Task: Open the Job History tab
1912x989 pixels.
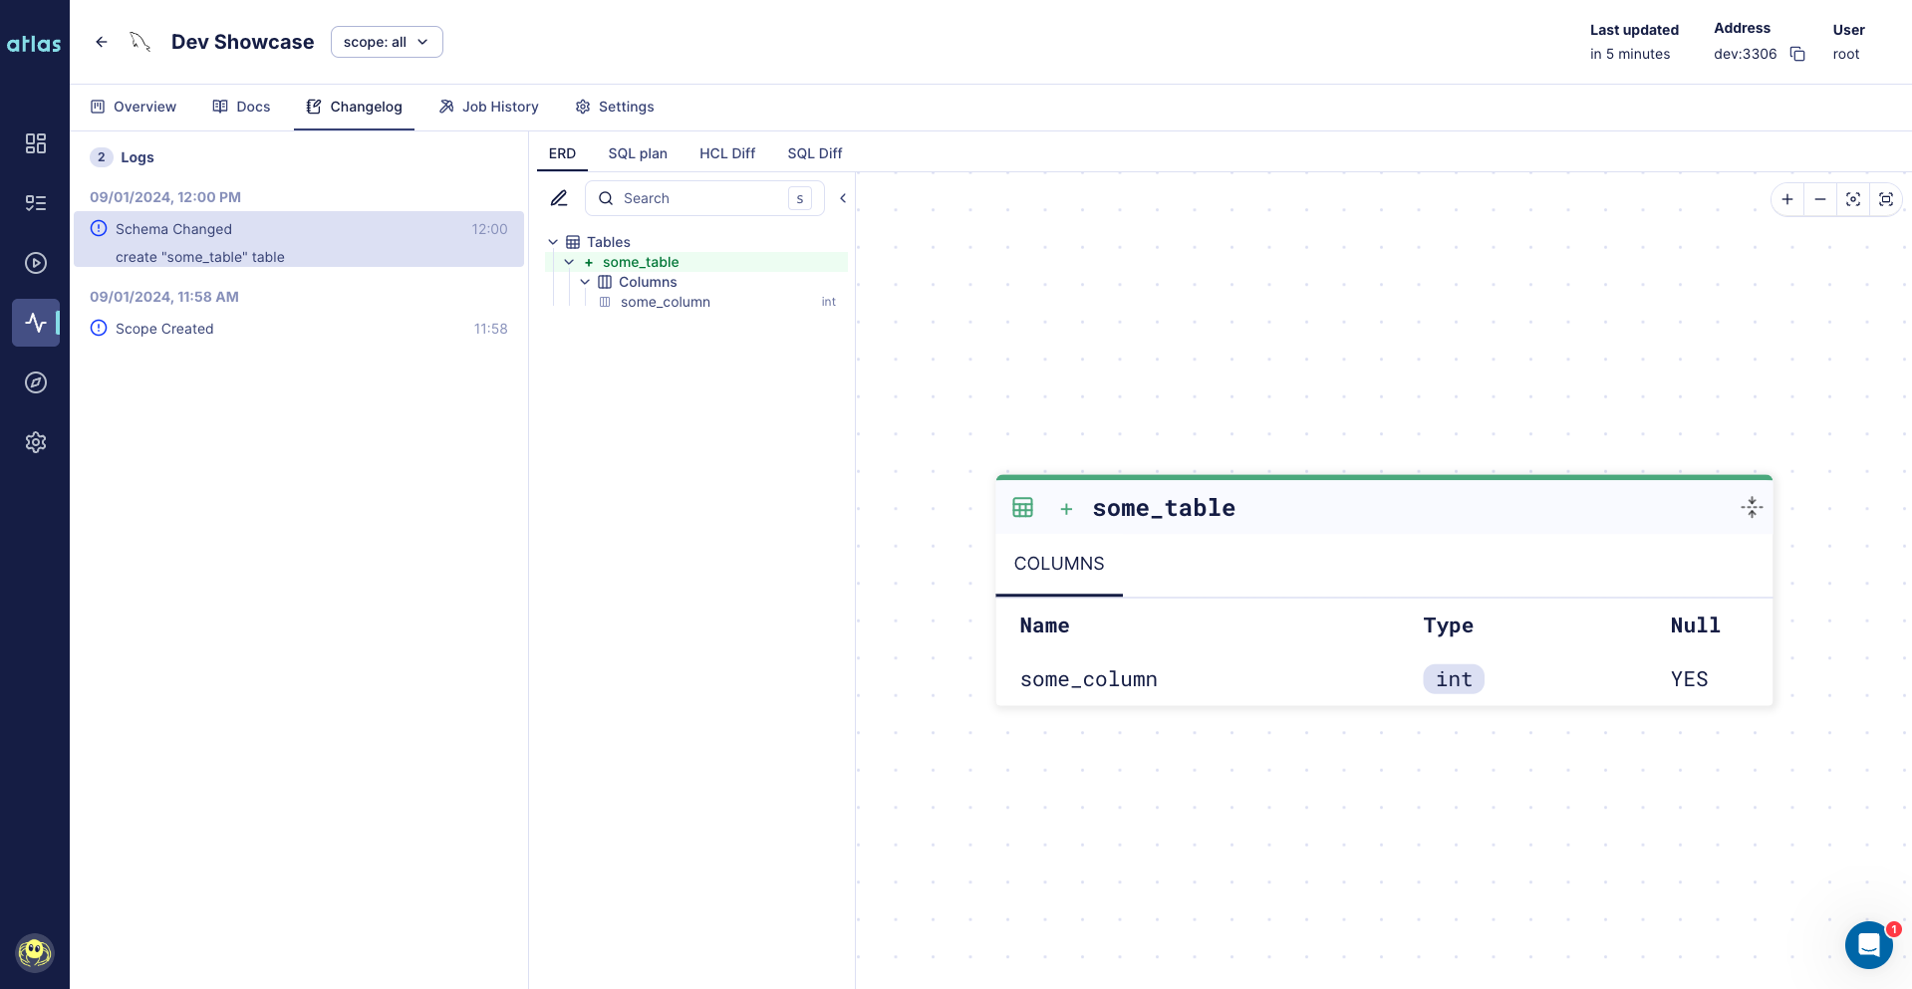Action: (x=488, y=107)
